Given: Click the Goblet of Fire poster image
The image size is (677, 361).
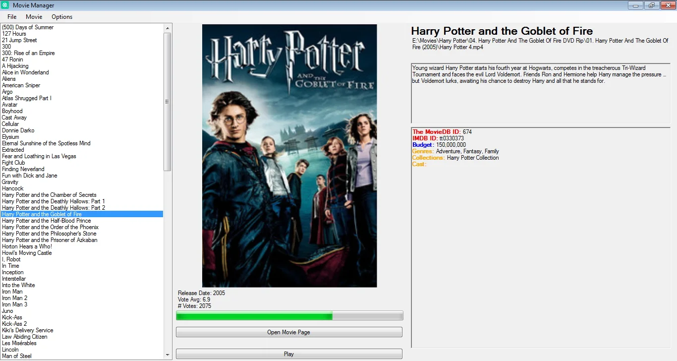Looking at the screenshot, I should point(289,156).
